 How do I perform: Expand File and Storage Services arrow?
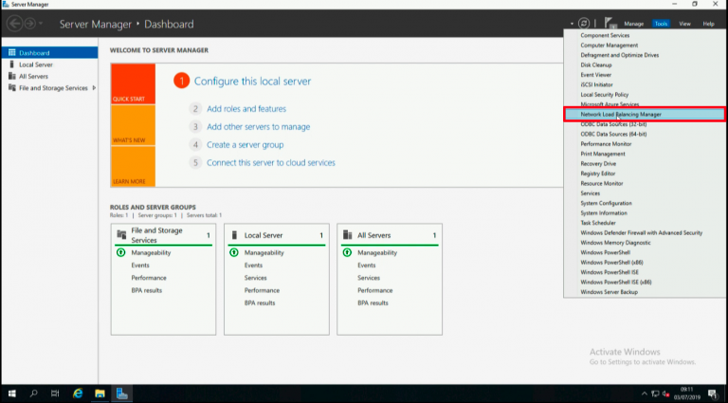94,88
